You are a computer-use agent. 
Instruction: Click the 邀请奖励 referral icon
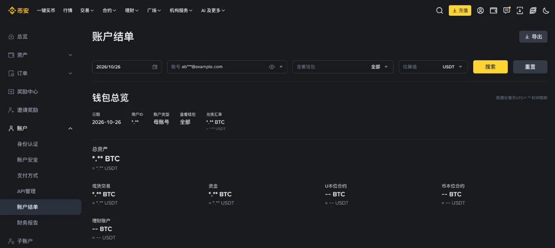[11, 110]
